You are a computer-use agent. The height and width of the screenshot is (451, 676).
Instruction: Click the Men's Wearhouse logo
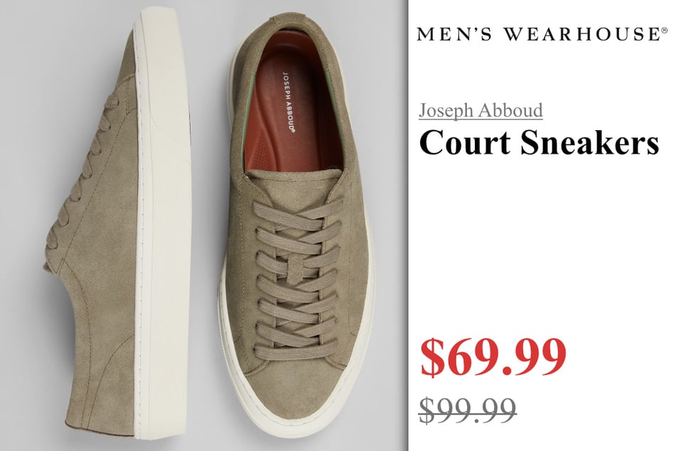[539, 34]
